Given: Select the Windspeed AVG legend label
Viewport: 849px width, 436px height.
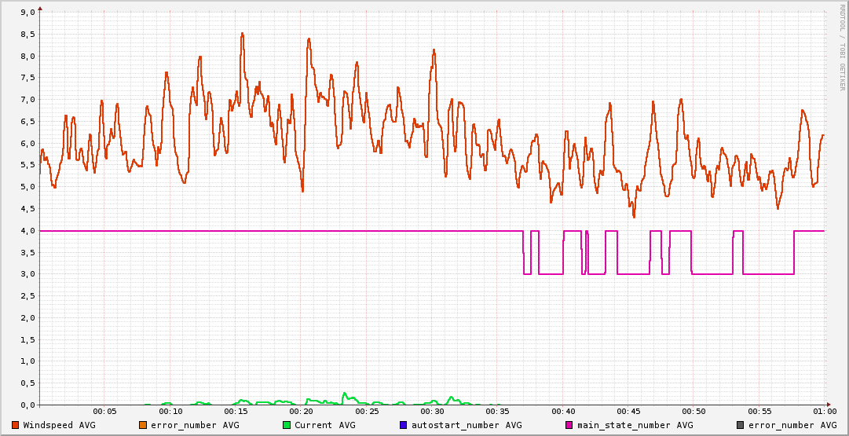Looking at the screenshot, I should (60, 425).
